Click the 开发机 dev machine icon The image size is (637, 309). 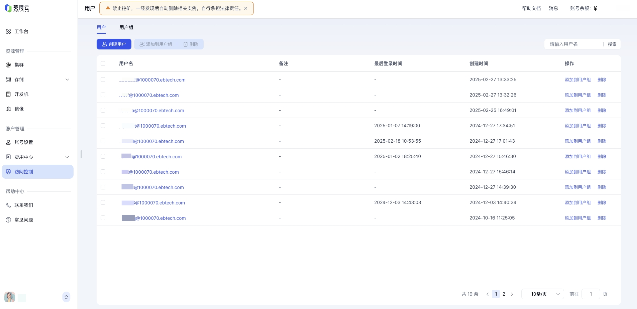[8, 94]
